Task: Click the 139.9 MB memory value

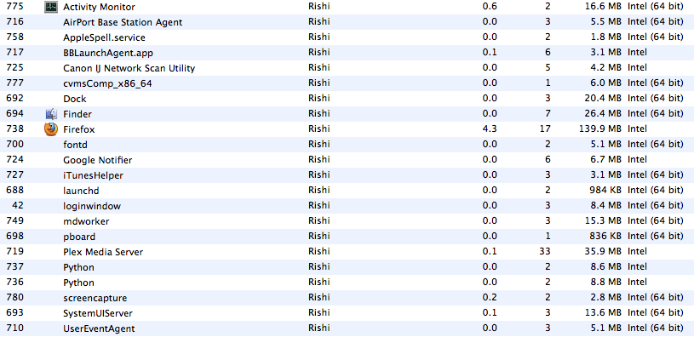Action: click(x=600, y=129)
